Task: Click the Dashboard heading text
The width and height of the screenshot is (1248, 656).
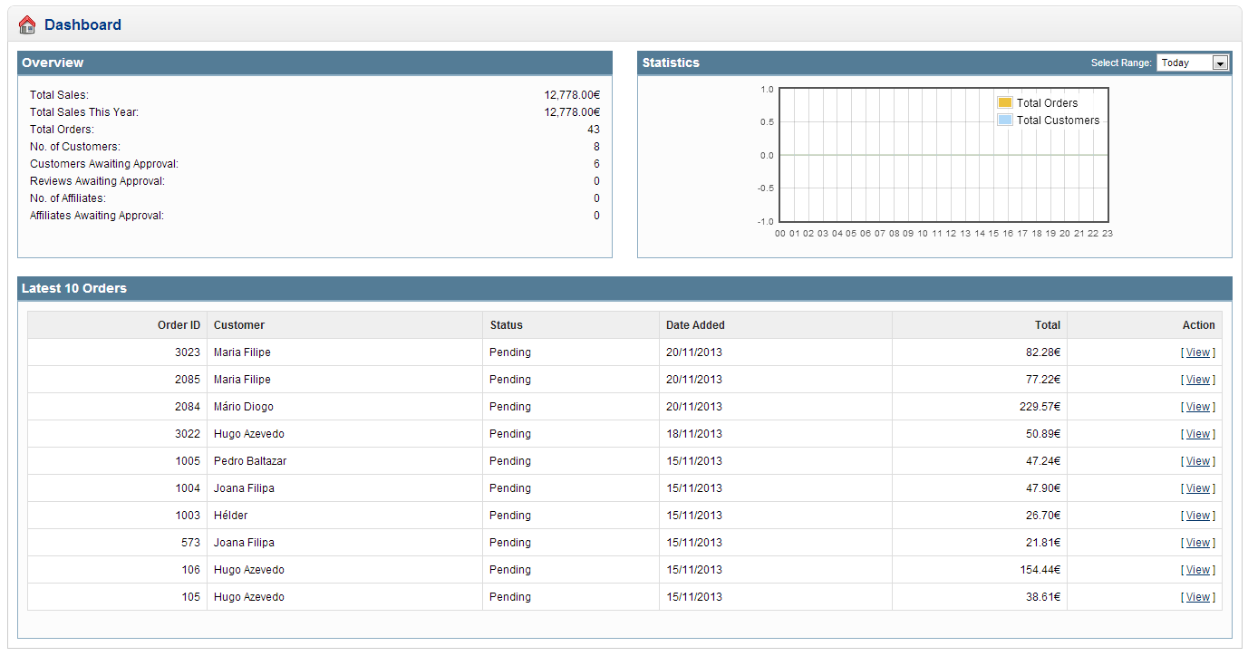Action: [x=82, y=25]
